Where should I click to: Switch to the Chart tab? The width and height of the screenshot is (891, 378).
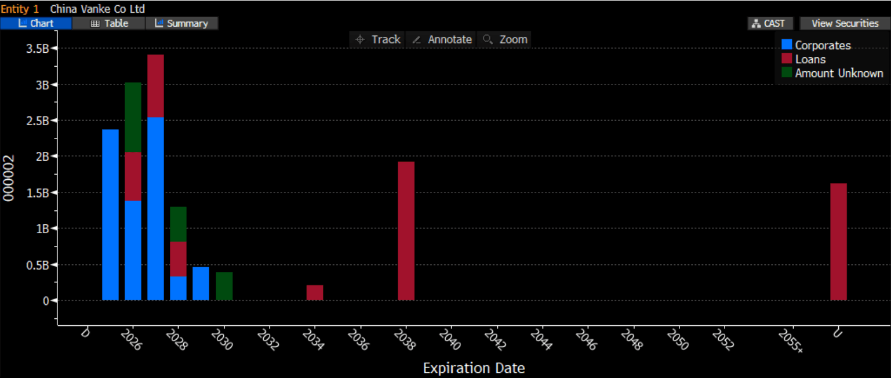pyautogui.click(x=36, y=23)
